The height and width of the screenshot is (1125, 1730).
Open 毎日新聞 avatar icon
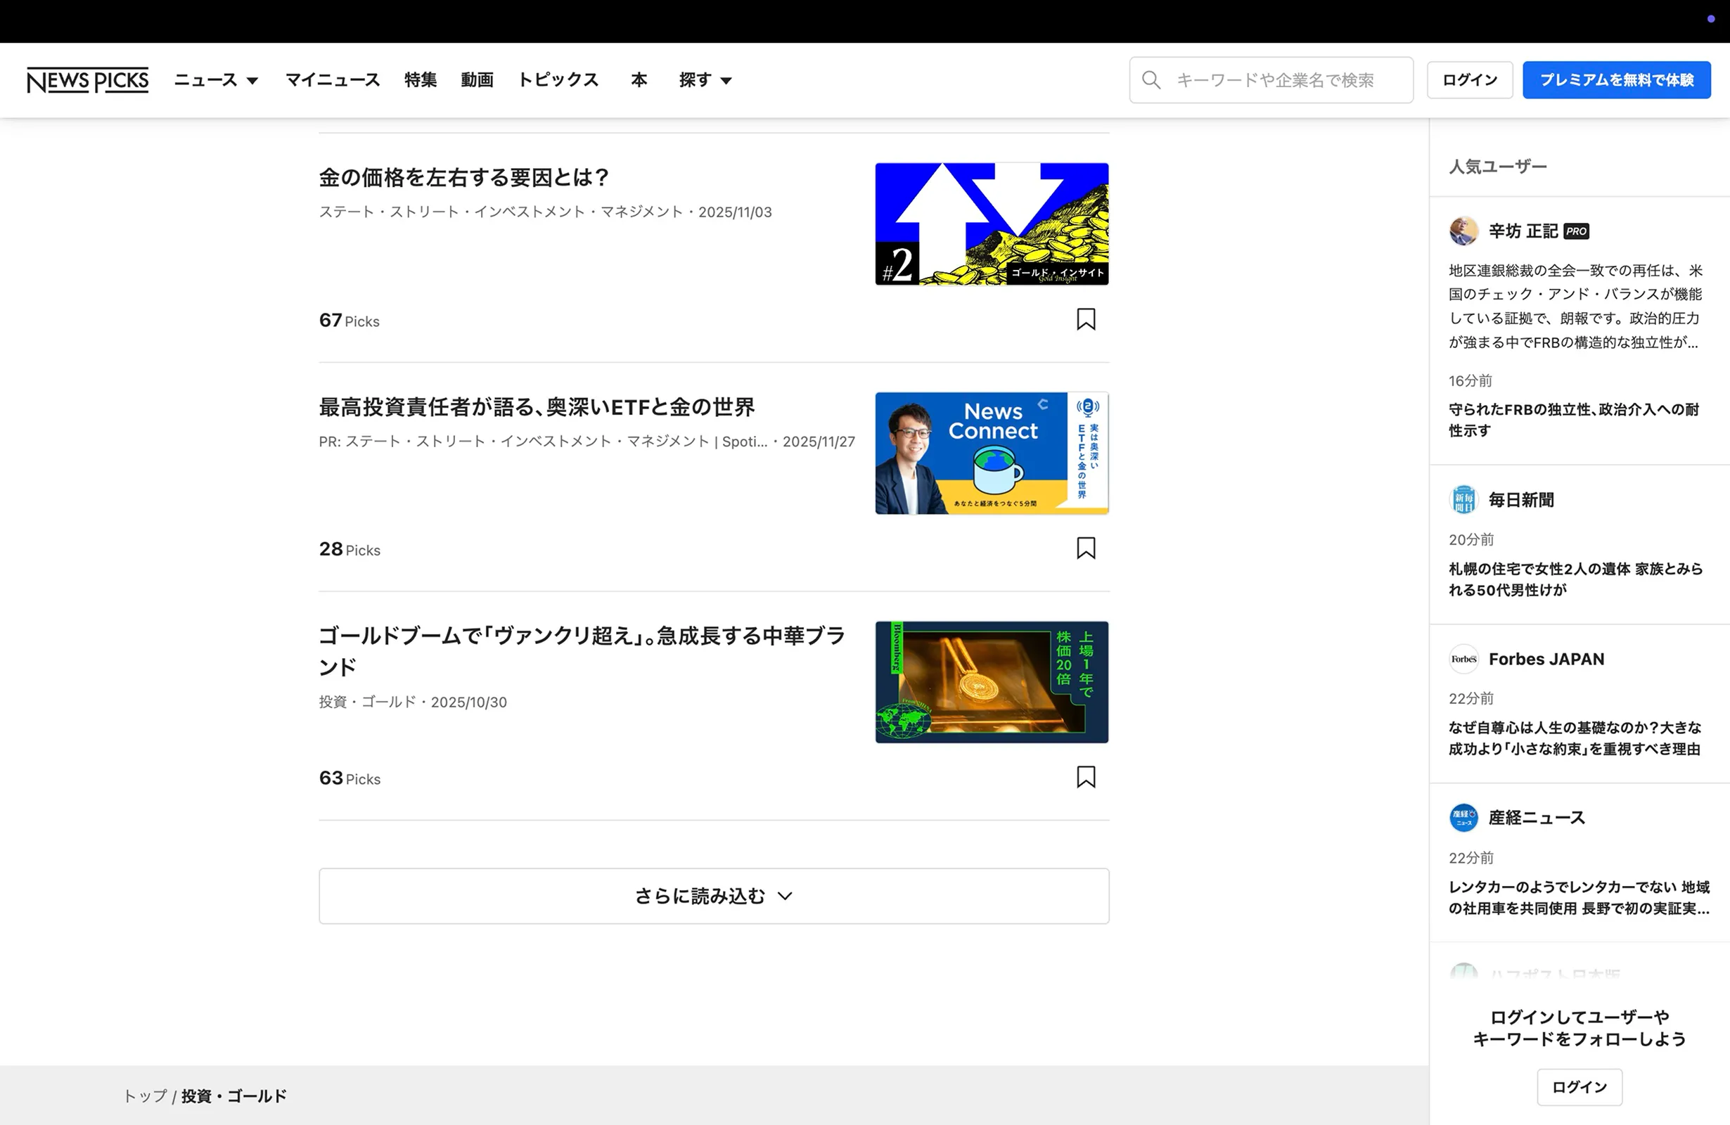1463,499
